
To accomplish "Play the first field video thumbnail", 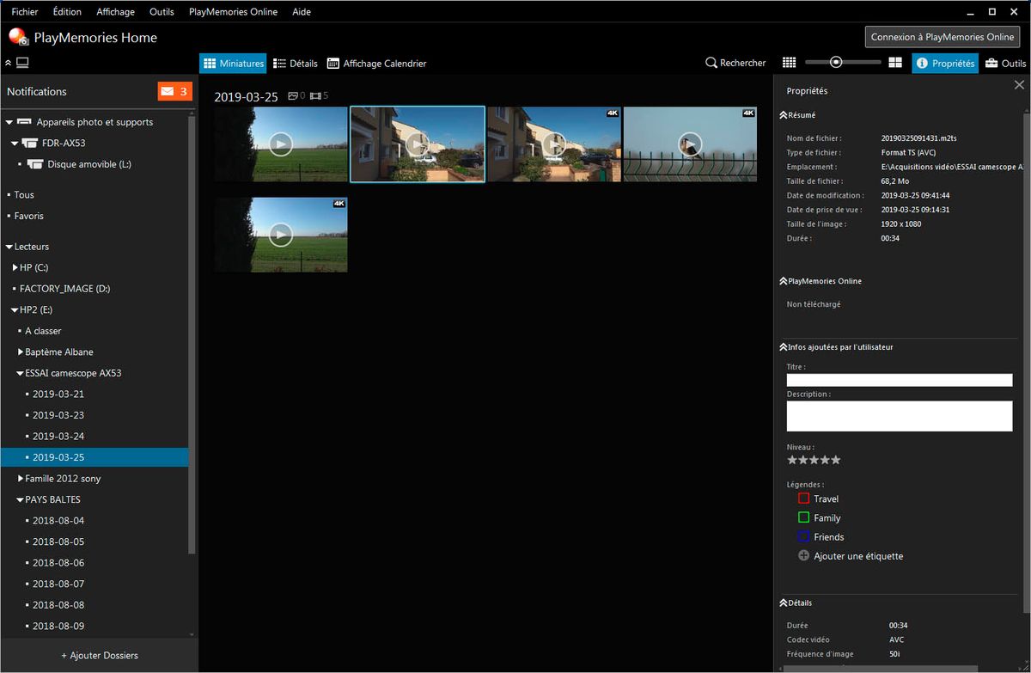I will [281, 144].
